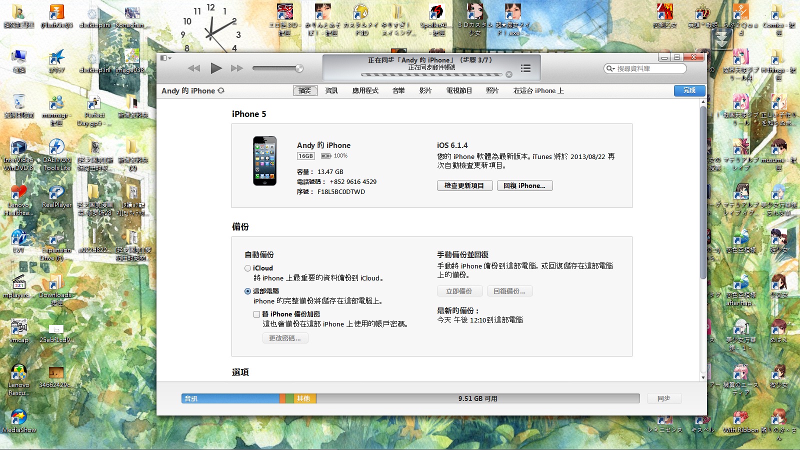Image resolution: width=800 pixels, height=450 pixels.
Task: Open the msnmsgr shortcut on desktop
Action: coord(56,110)
